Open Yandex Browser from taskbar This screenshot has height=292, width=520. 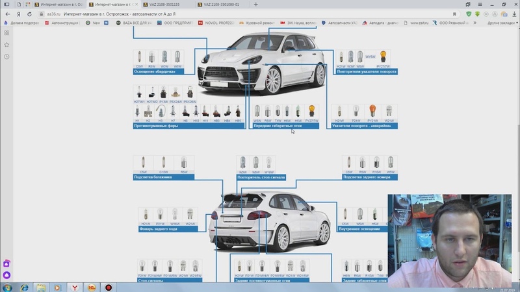[x=75, y=287]
